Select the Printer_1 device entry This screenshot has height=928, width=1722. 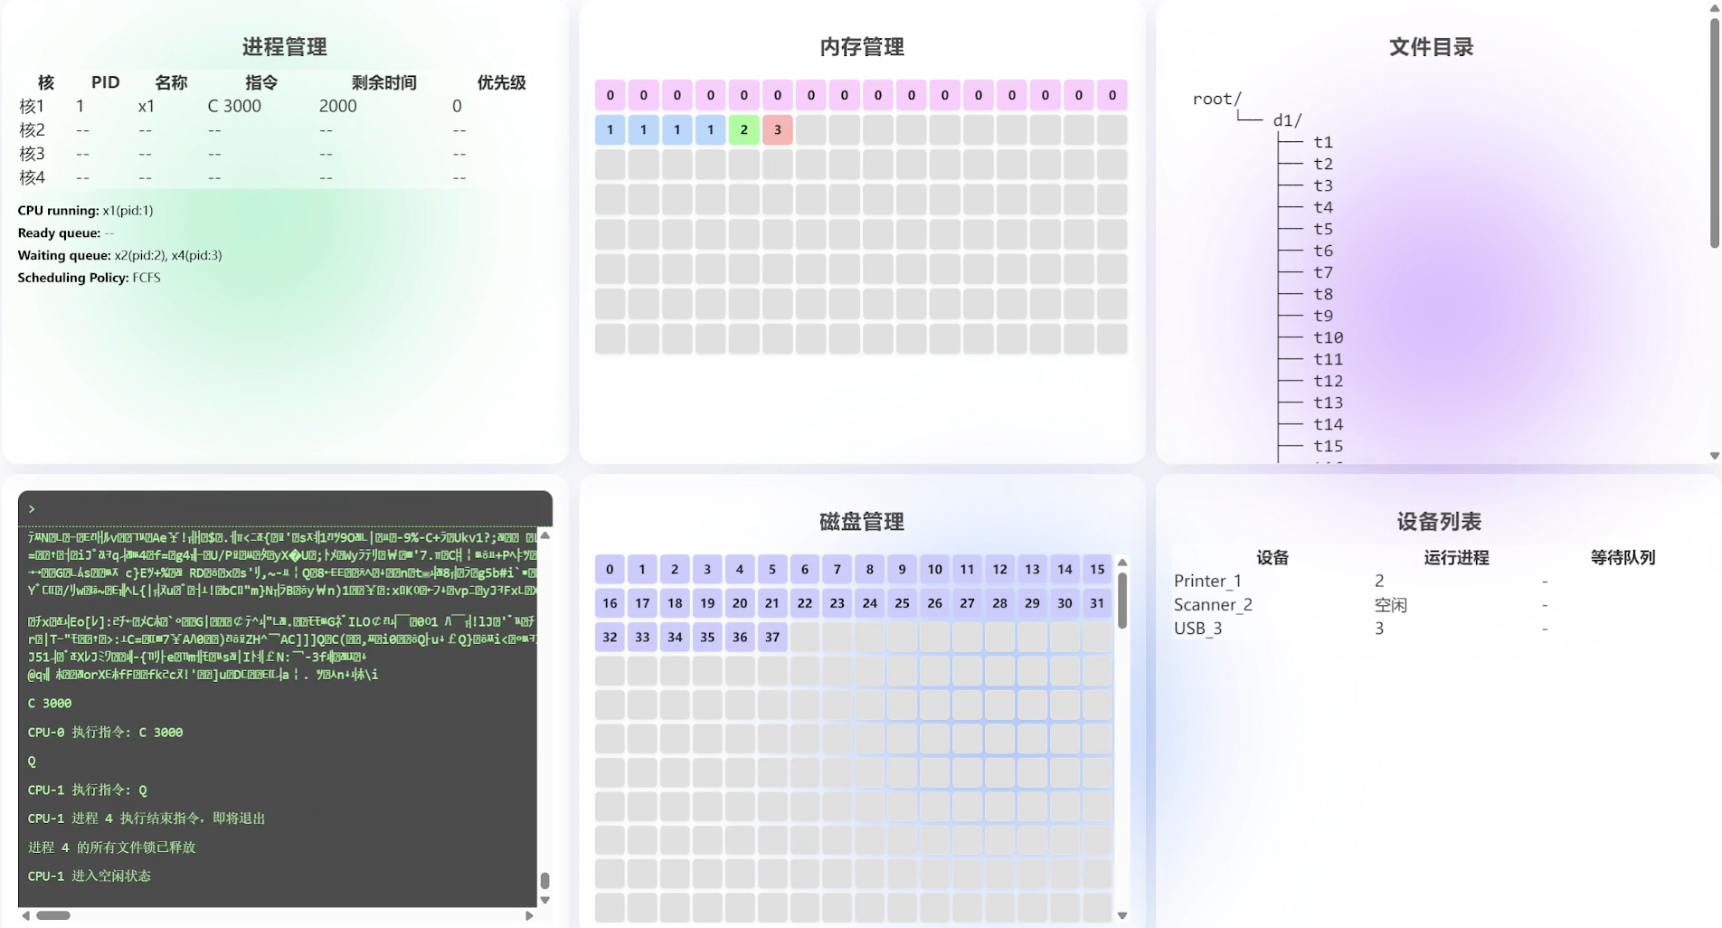point(1207,581)
